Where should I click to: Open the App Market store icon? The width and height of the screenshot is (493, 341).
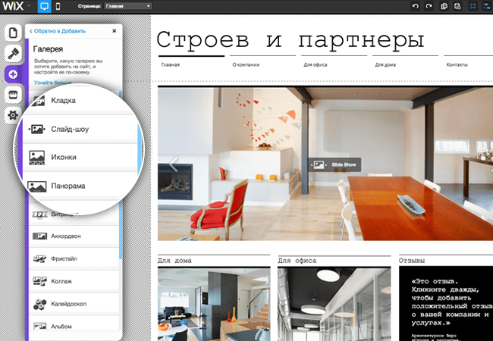click(13, 95)
